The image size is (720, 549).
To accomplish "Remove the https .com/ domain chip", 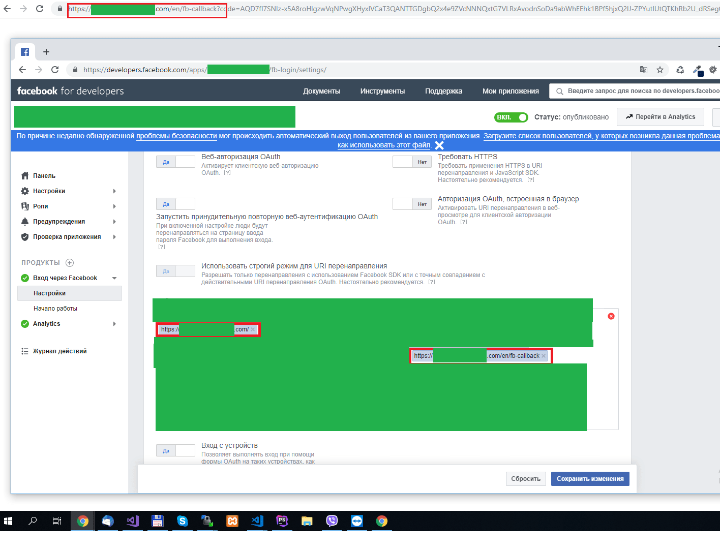I will point(253,329).
